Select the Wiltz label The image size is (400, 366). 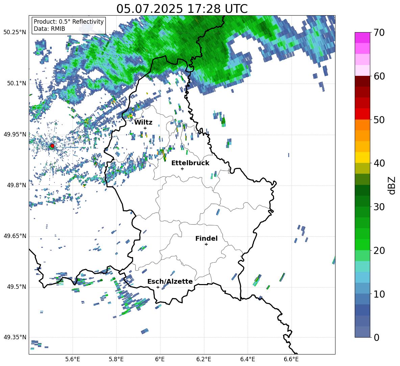143,123
